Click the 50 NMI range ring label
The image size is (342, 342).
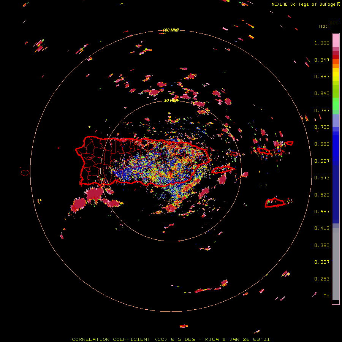pos(171,100)
